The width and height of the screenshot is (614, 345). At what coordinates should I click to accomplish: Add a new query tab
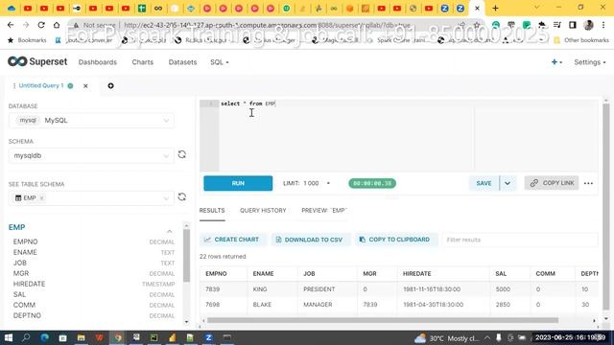[111, 85]
